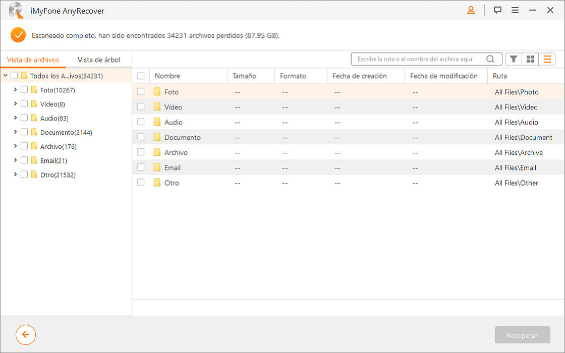The height and width of the screenshot is (353, 565).
Task: Click the AnyRecover app logo
Action: [16, 10]
